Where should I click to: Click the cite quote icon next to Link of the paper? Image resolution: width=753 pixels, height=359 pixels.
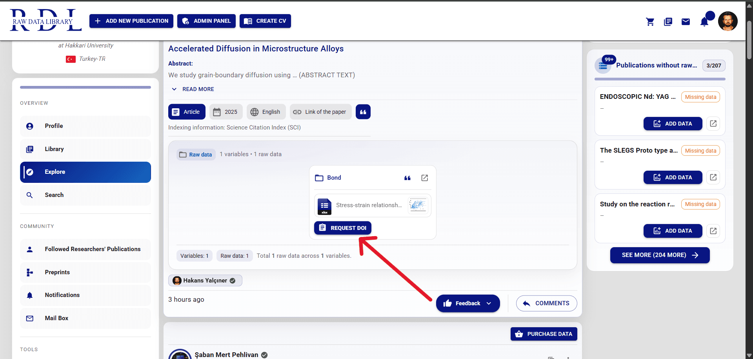click(x=363, y=112)
